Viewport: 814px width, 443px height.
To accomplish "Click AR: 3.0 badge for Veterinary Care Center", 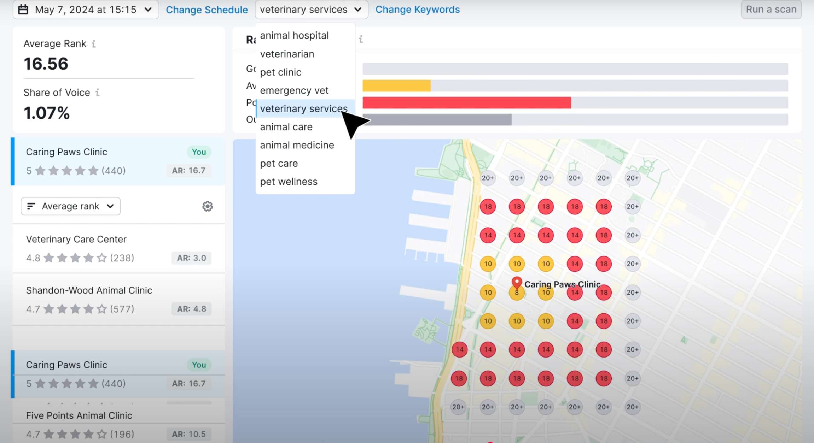I will (192, 258).
